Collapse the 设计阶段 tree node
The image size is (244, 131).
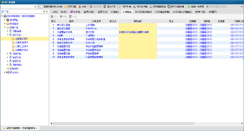(8, 35)
